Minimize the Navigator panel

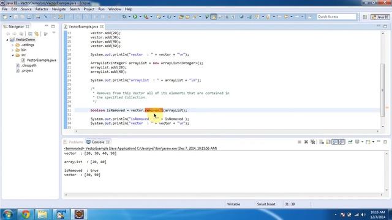coord(47,26)
